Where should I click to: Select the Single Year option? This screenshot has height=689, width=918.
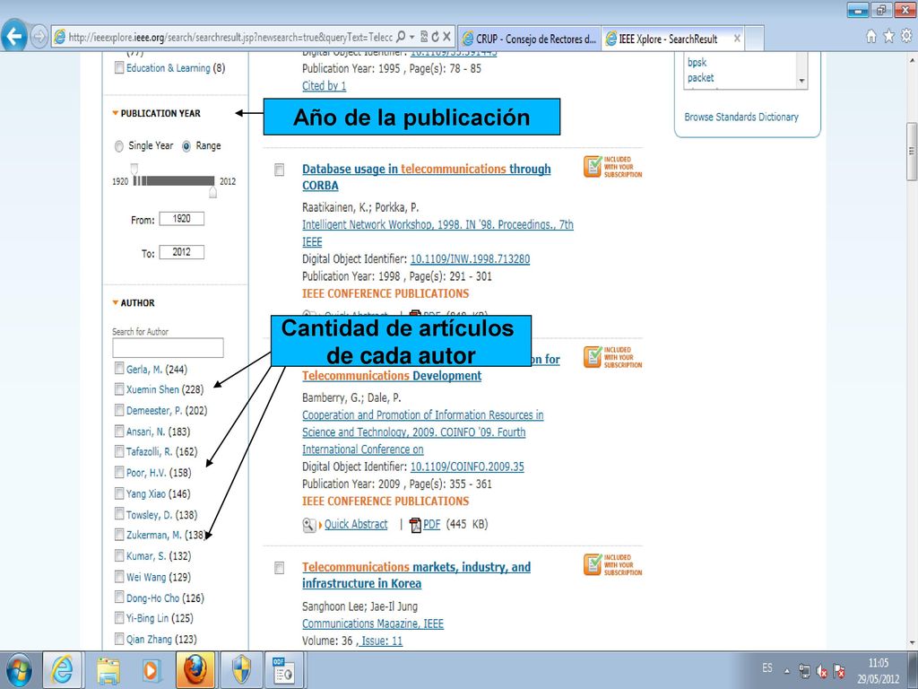119,146
